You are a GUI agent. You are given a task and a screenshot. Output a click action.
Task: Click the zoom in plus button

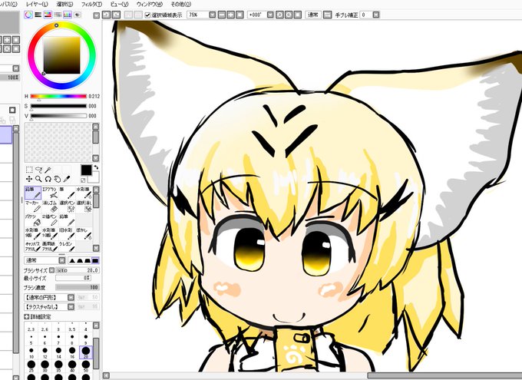pyautogui.click(x=231, y=15)
